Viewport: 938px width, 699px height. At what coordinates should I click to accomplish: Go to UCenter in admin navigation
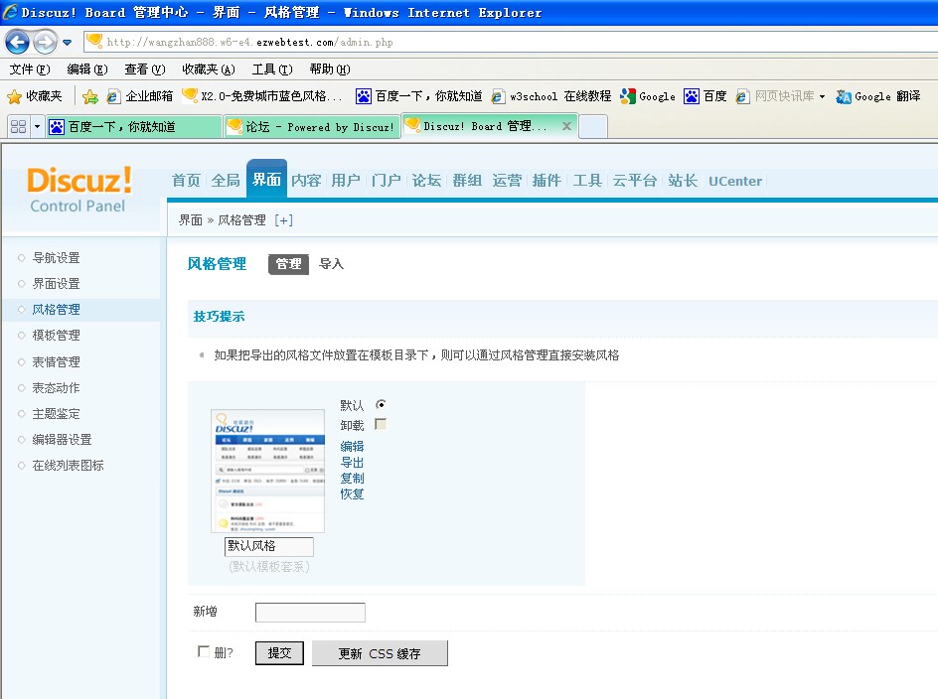pos(735,181)
